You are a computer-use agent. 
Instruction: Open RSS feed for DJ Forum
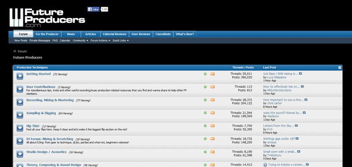click(x=213, y=139)
